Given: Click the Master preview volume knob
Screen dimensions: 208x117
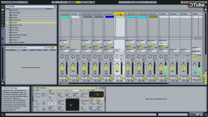Looking at the screenshot, I should click(x=195, y=72).
